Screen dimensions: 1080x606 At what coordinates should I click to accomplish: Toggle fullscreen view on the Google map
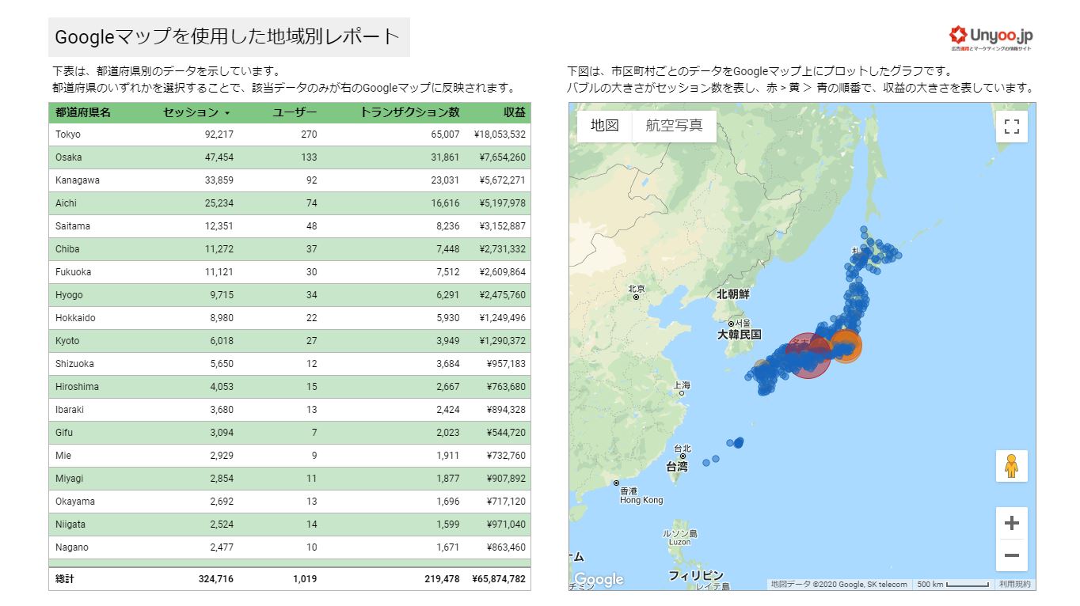[1011, 127]
